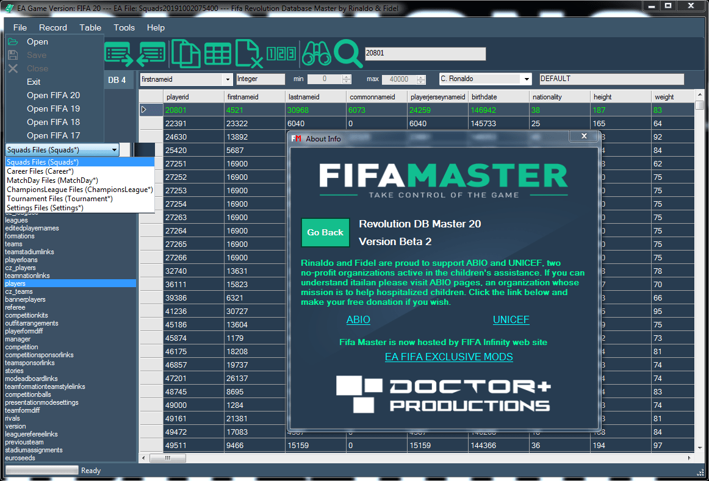
Task: Pick Settings Files (Settings*) from the list
Action: (79, 208)
